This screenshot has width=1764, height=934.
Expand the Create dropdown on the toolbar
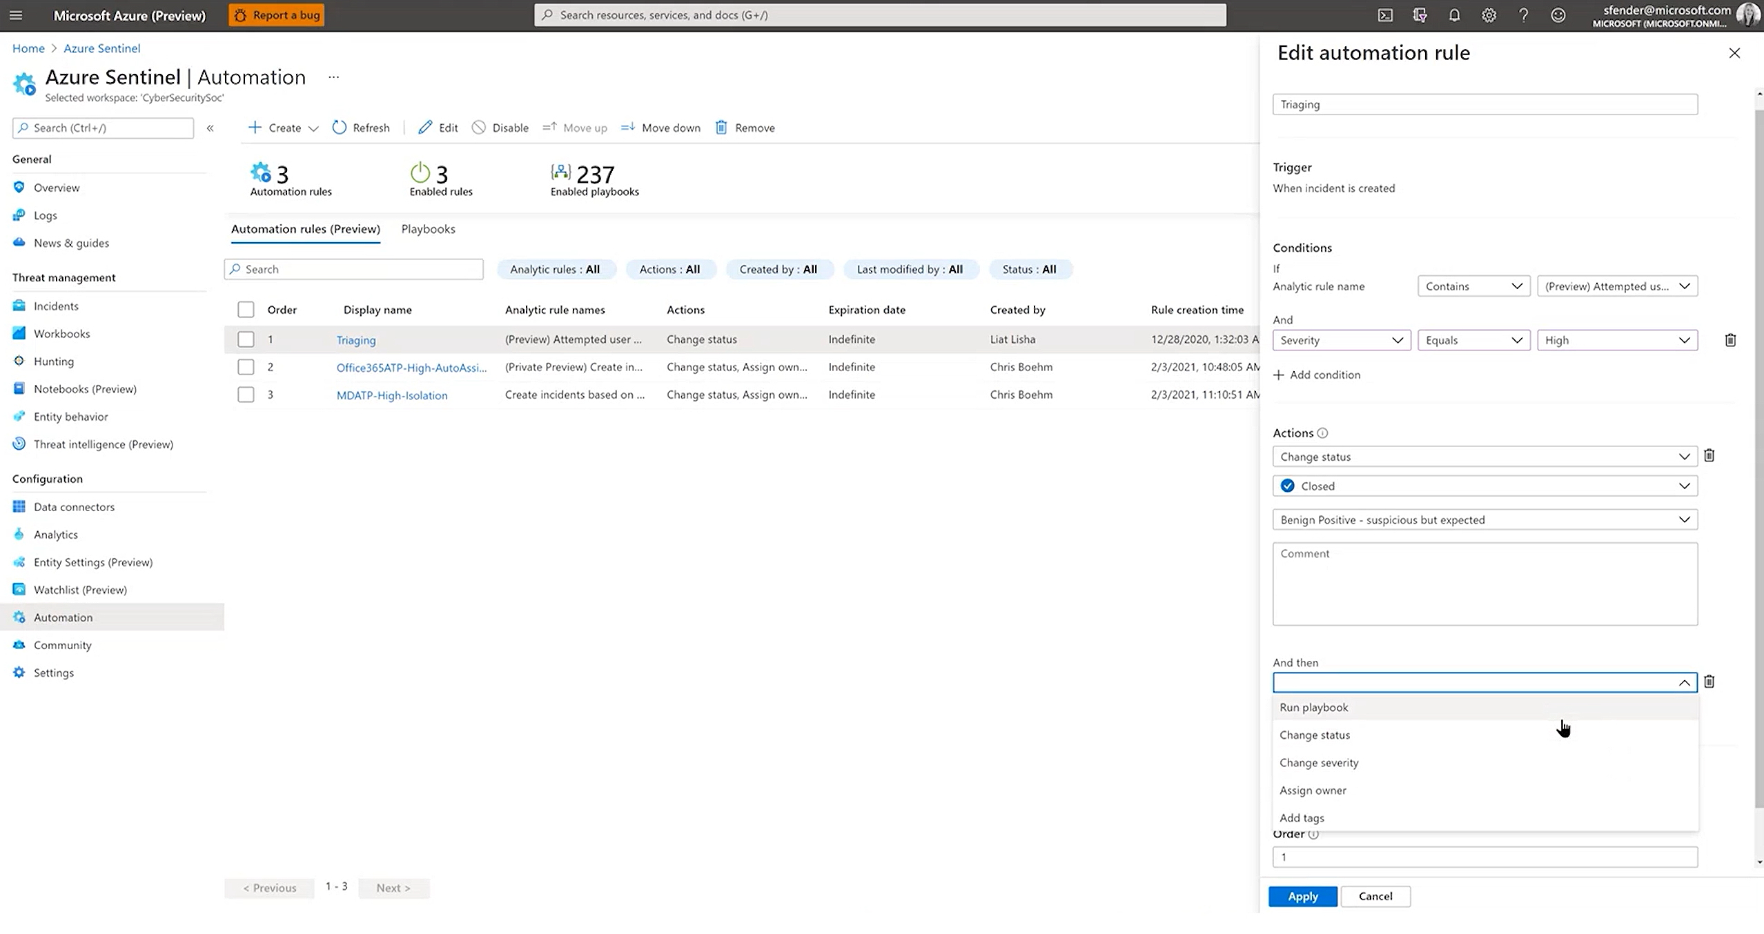tap(314, 128)
